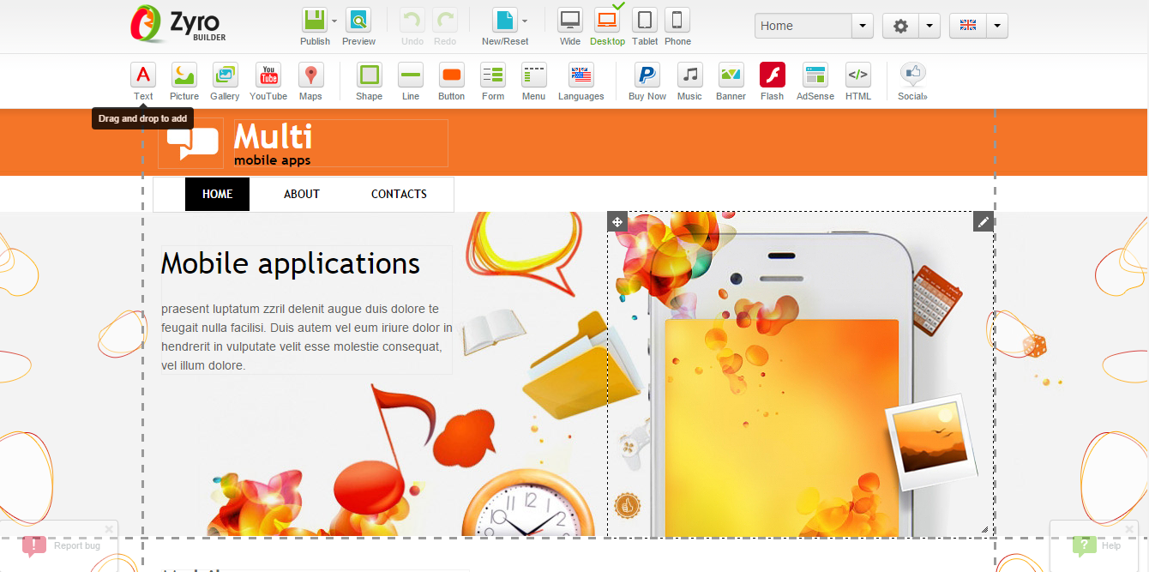Click the Redo arrow
The height and width of the screenshot is (572, 1149).
tap(445, 21)
